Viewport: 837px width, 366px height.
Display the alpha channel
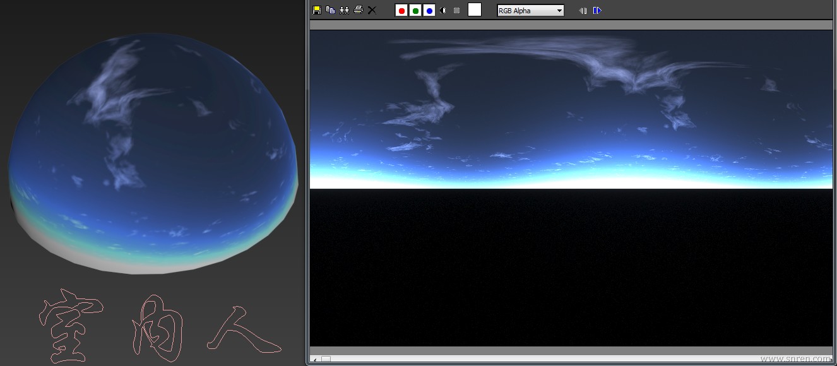coord(443,10)
